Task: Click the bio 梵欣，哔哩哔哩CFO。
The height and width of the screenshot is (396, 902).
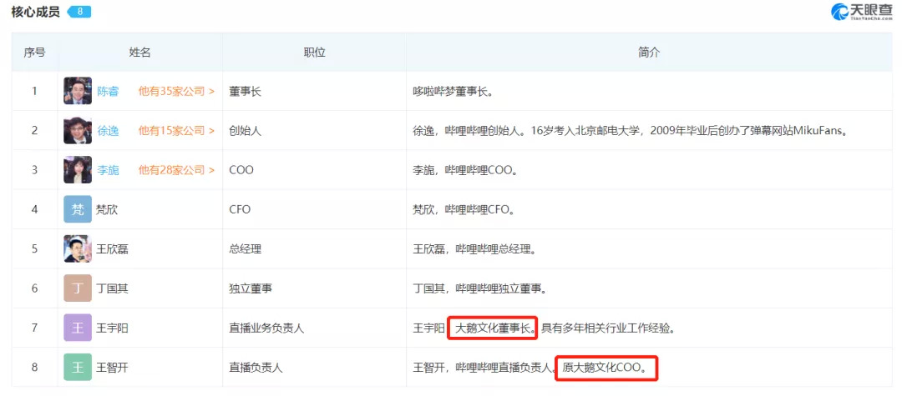Action: [464, 209]
